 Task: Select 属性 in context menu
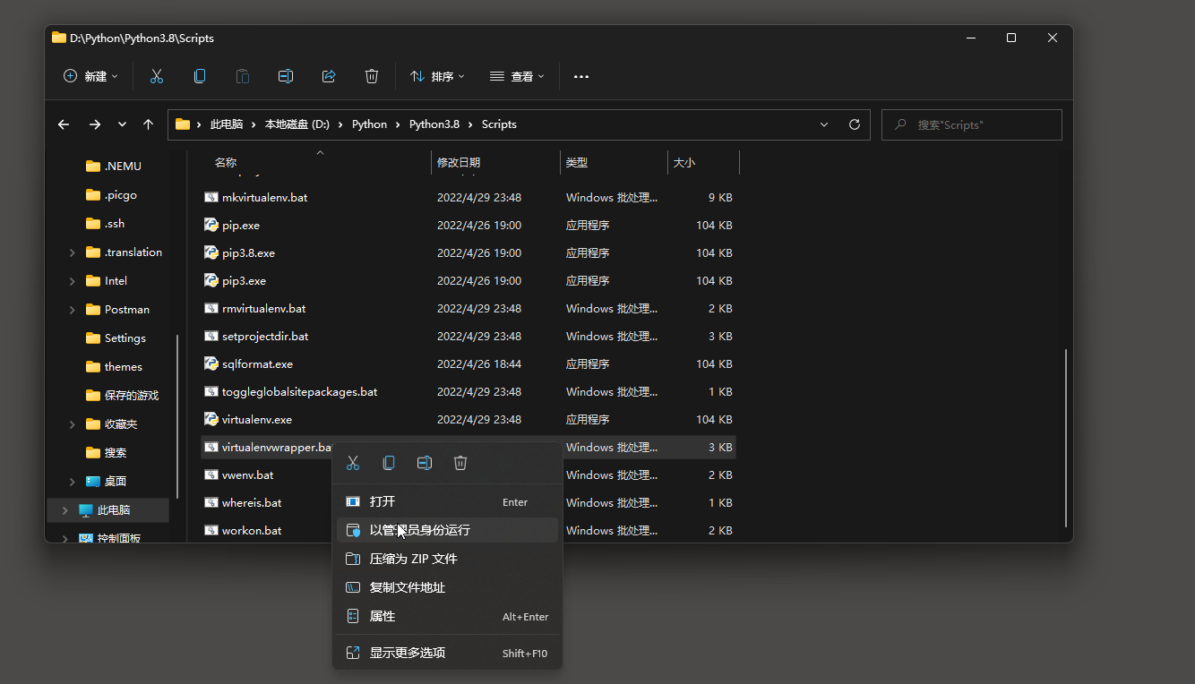pos(447,616)
